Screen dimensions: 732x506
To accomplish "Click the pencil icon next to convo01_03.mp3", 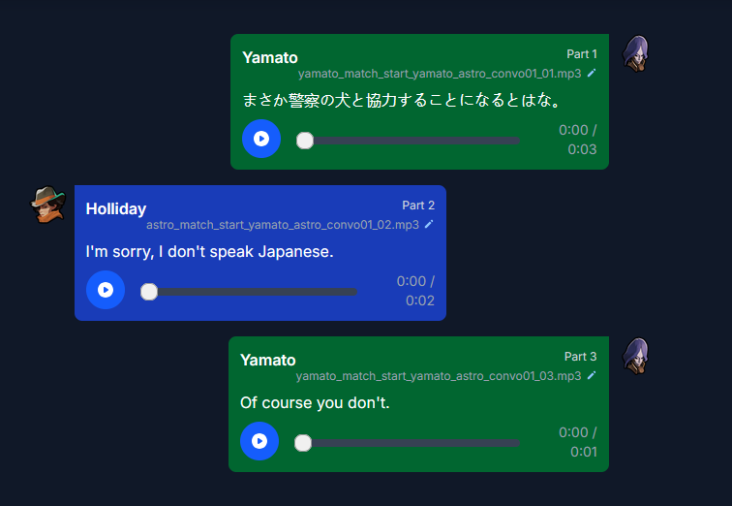I will pos(592,376).
